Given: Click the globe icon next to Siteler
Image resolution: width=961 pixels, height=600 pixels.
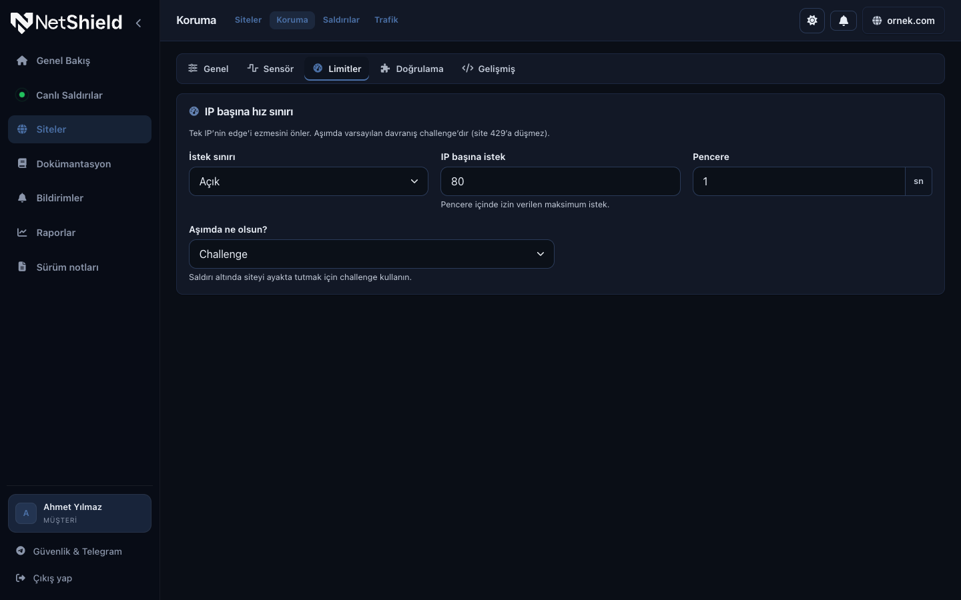Looking at the screenshot, I should pyautogui.click(x=22, y=129).
